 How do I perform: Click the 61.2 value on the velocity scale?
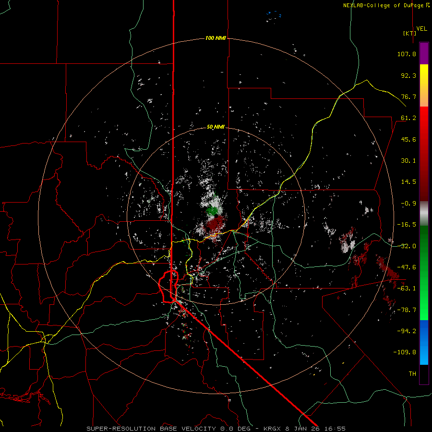(408, 118)
